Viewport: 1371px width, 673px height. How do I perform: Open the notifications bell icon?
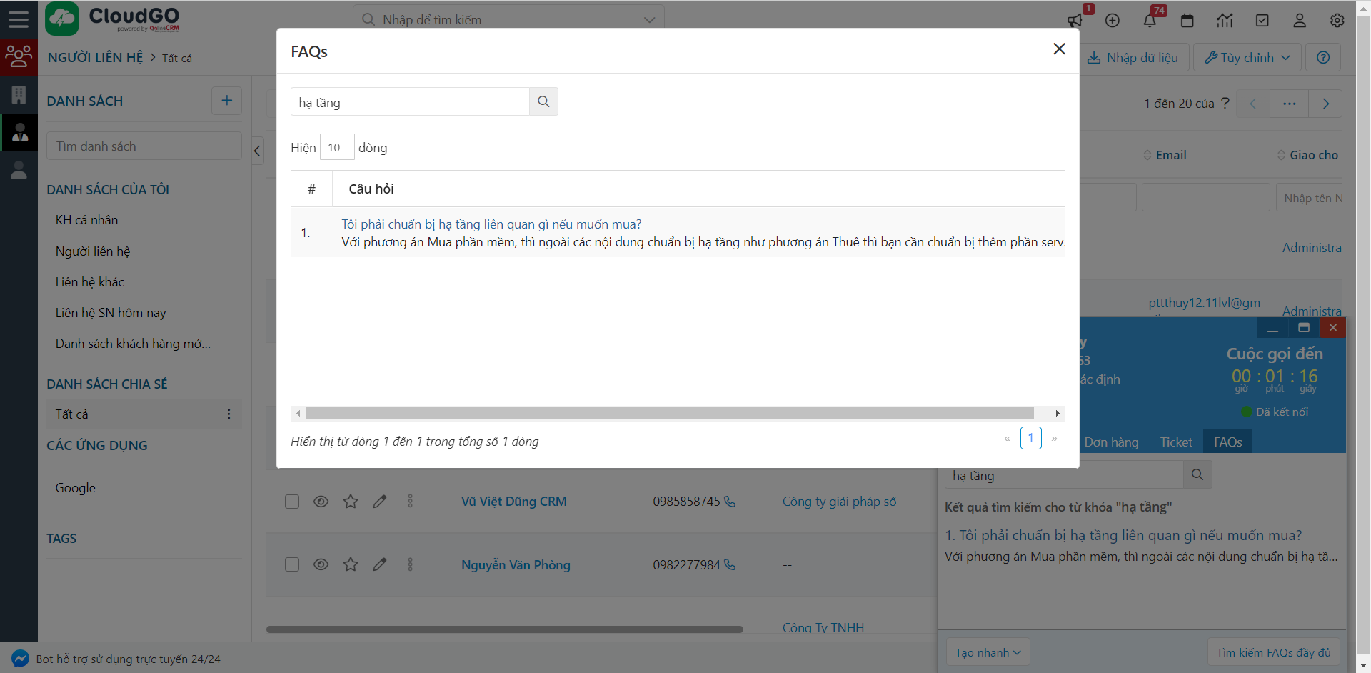(x=1150, y=20)
